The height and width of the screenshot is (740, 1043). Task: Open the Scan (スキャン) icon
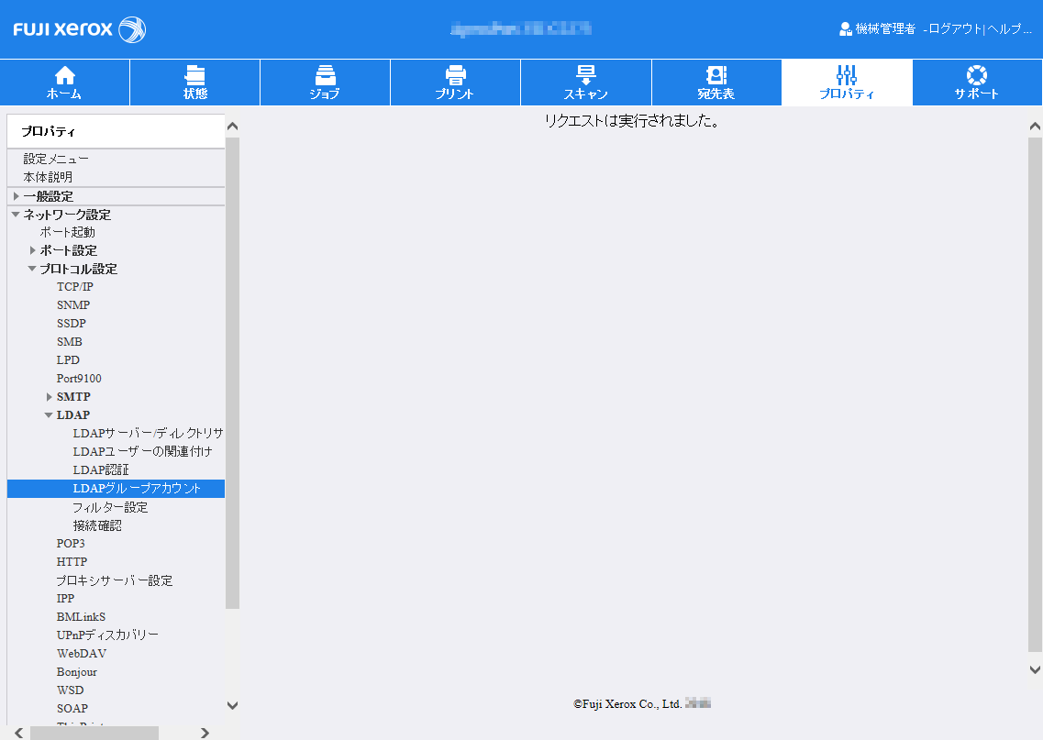(x=585, y=75)
